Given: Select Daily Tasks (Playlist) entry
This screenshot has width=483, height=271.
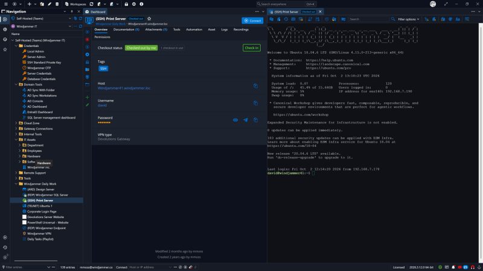Looking at the screenshot, I should (x=38, y=239).
